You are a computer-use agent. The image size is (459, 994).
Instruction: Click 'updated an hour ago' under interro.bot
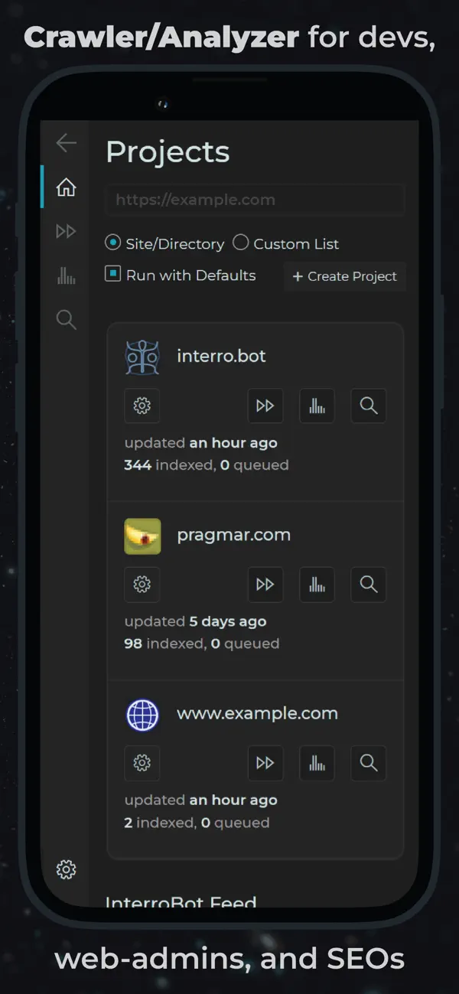point(200,442)
